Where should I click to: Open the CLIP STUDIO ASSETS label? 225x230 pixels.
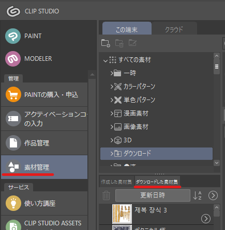(53, 223)
